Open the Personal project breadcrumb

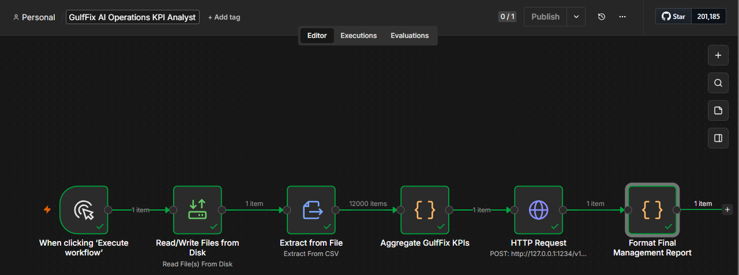(34, 17)
